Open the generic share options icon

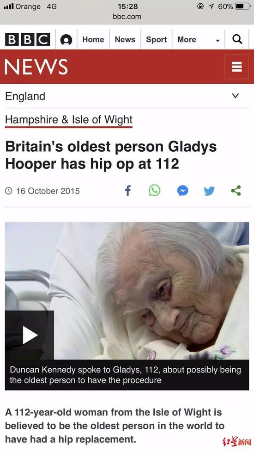236,191
